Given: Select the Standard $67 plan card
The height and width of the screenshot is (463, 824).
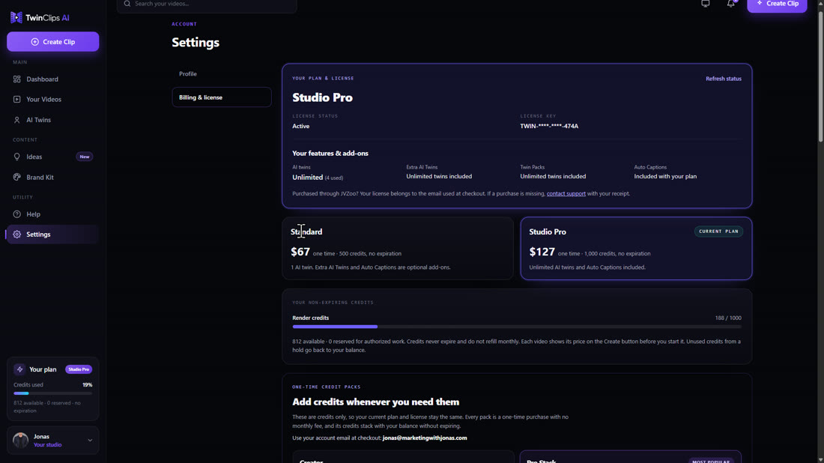Looking at the screenshot, I should [x=397, y=249].
